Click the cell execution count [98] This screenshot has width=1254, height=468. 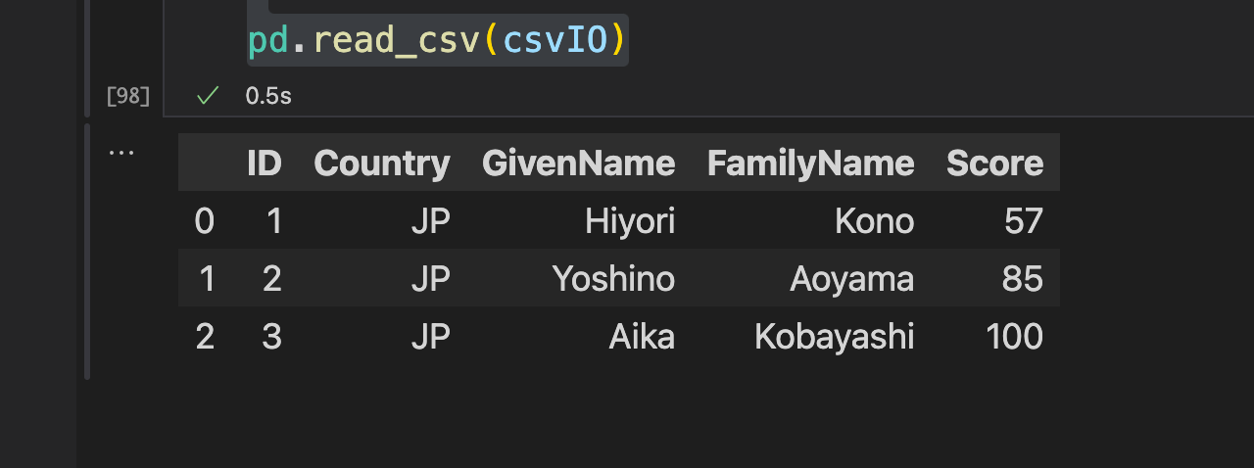click(128, 96)
